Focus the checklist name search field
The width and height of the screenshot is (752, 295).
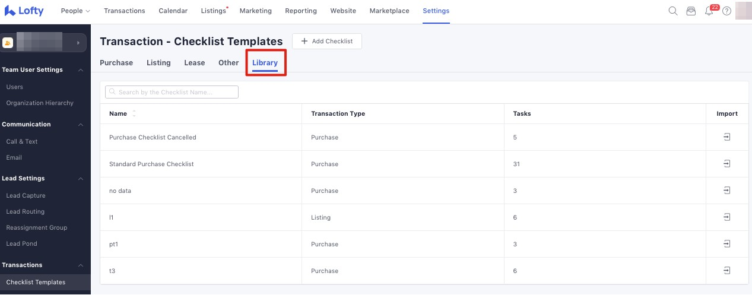[x=172, y=92]
